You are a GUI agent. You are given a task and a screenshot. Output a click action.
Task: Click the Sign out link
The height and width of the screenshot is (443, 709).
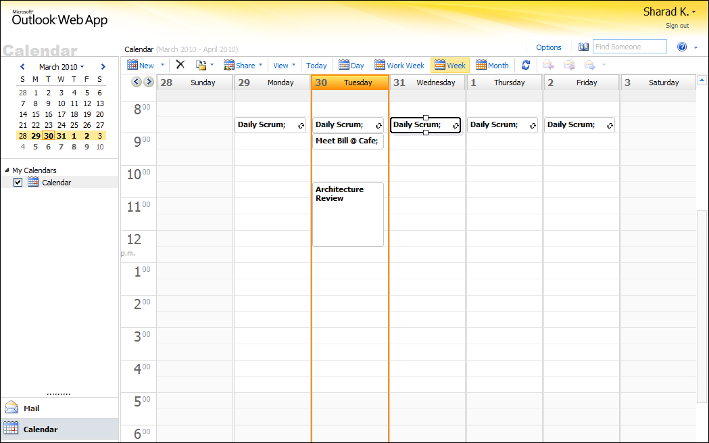pyautogui.click(x=677, y=26)
